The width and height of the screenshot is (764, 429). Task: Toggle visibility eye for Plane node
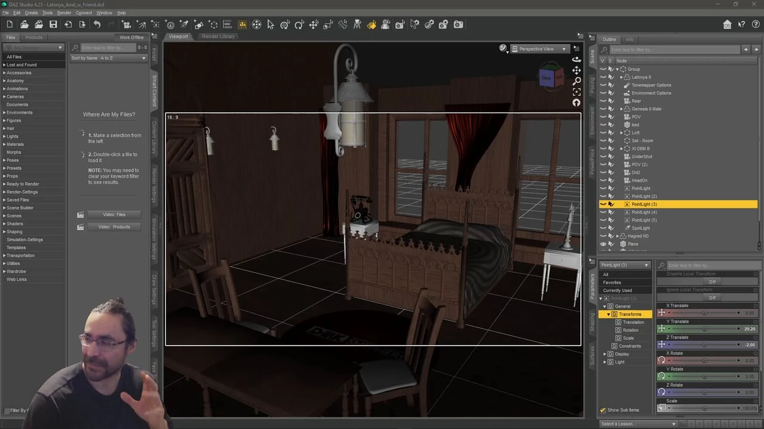603,244
